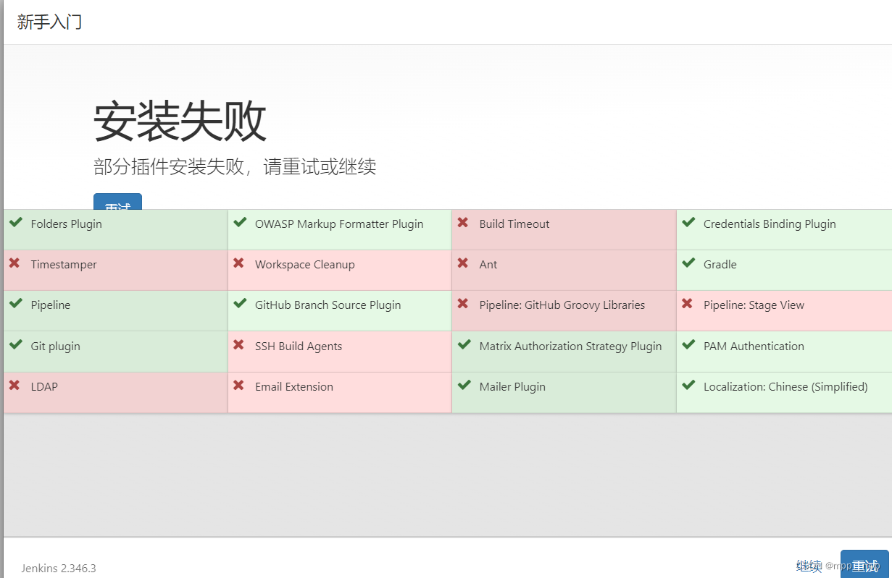This screenshot has width=892, height=578.
Task: Click the green check beside Mailer Plugin
Action: [x=464, y=386]
